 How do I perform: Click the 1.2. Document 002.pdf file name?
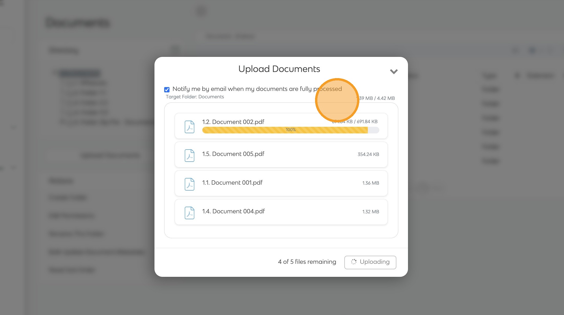233,122
